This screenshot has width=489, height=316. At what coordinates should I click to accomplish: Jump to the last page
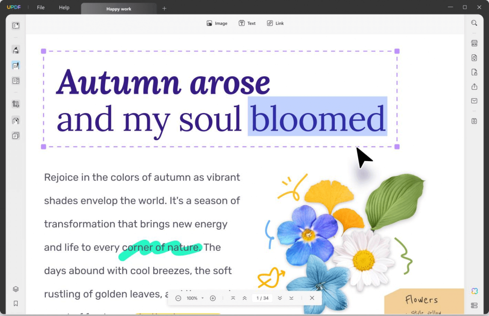pos(291,298)
